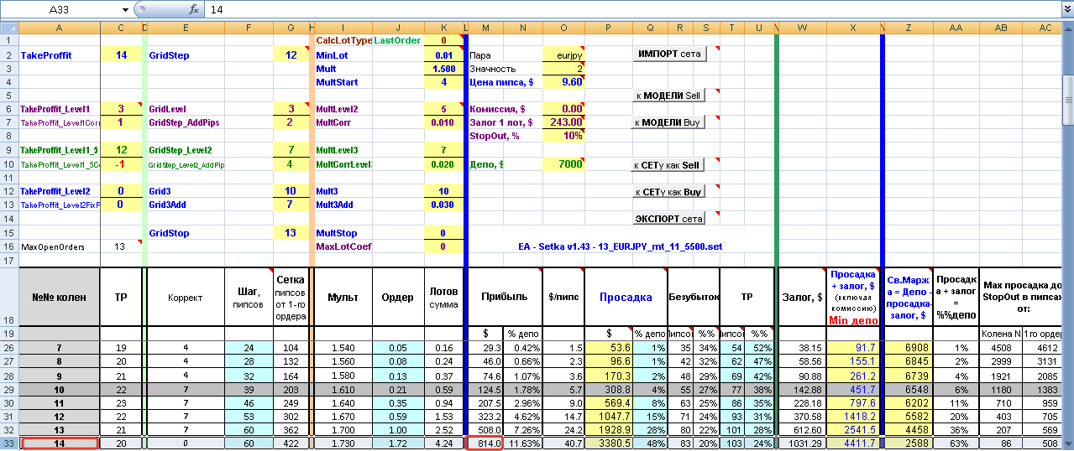Select the Комиссия value 0.00
The width and height of the screenshot is (1074, 451).
pyautogui.click(x=563, y=109)
